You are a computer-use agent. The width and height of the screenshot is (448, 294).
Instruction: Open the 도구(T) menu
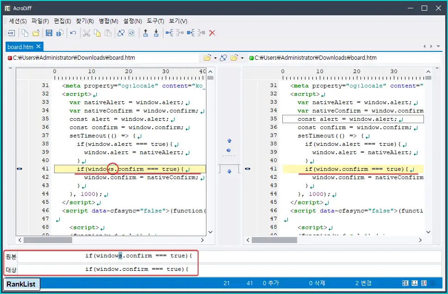point(156,21)
